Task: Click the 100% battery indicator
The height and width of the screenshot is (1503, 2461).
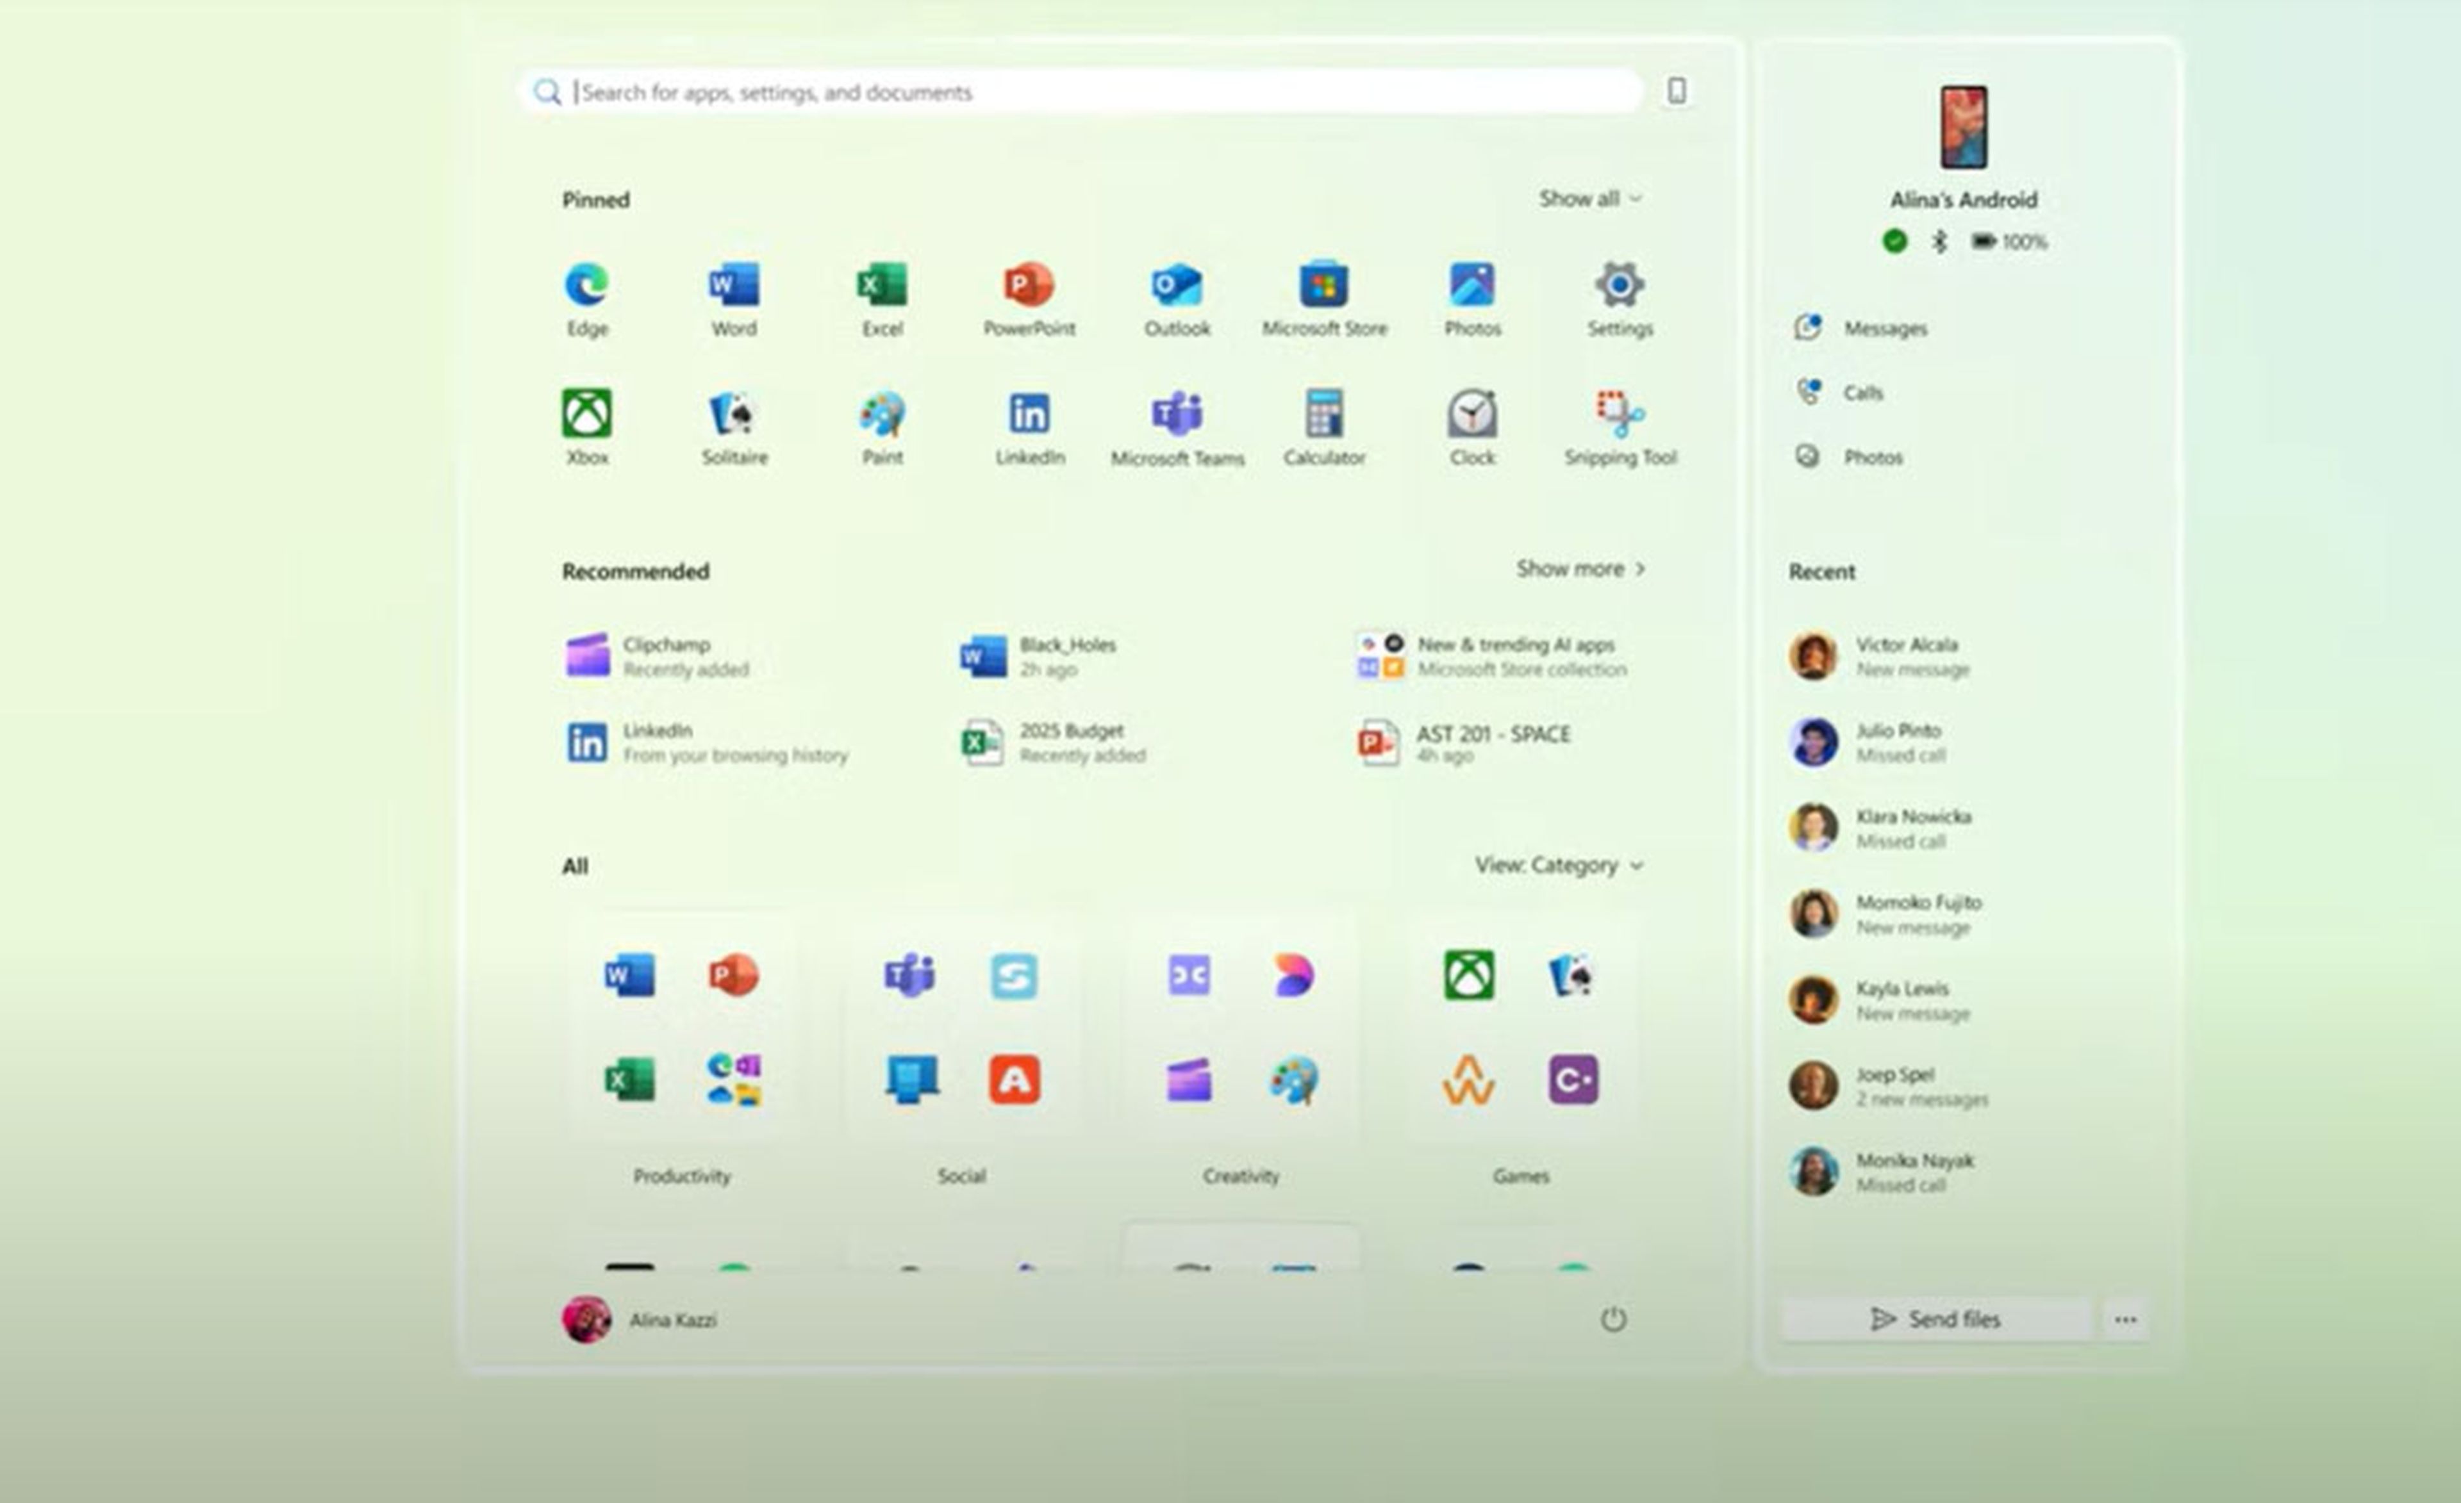Action: (2009, 241)
